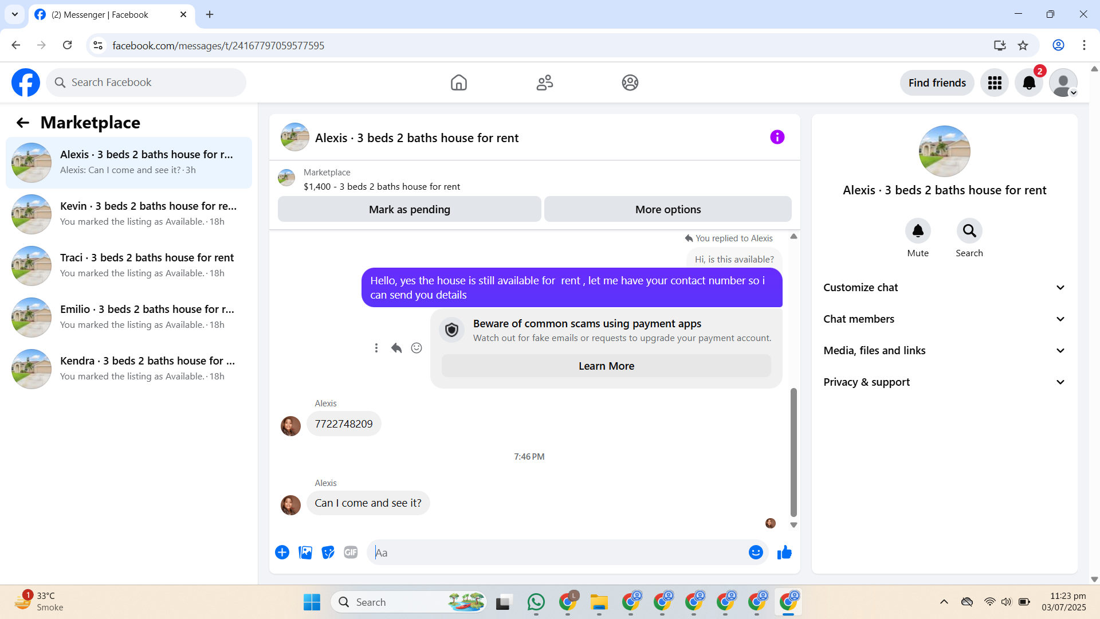Click the chat scrollbar
This screenshot has height=619, width=1100.
[793, 452]
